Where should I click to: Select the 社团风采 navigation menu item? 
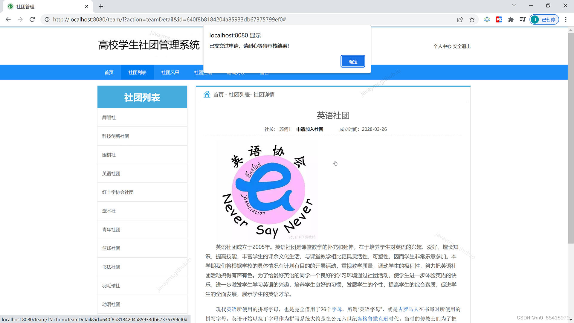(x=170, y=72)
